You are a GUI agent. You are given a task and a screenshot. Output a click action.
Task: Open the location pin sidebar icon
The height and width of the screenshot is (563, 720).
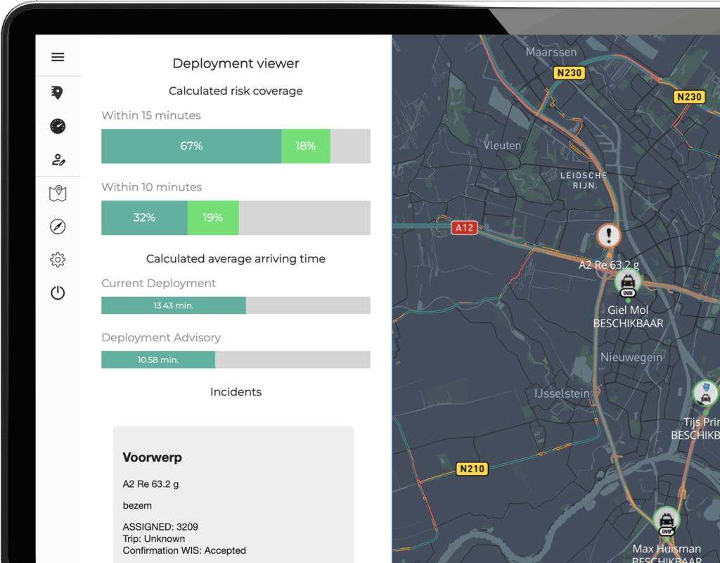coord(57,93)
